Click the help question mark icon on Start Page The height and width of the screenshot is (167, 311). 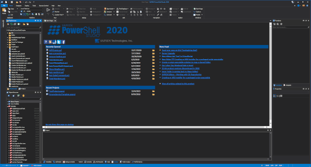coord(45,42)
